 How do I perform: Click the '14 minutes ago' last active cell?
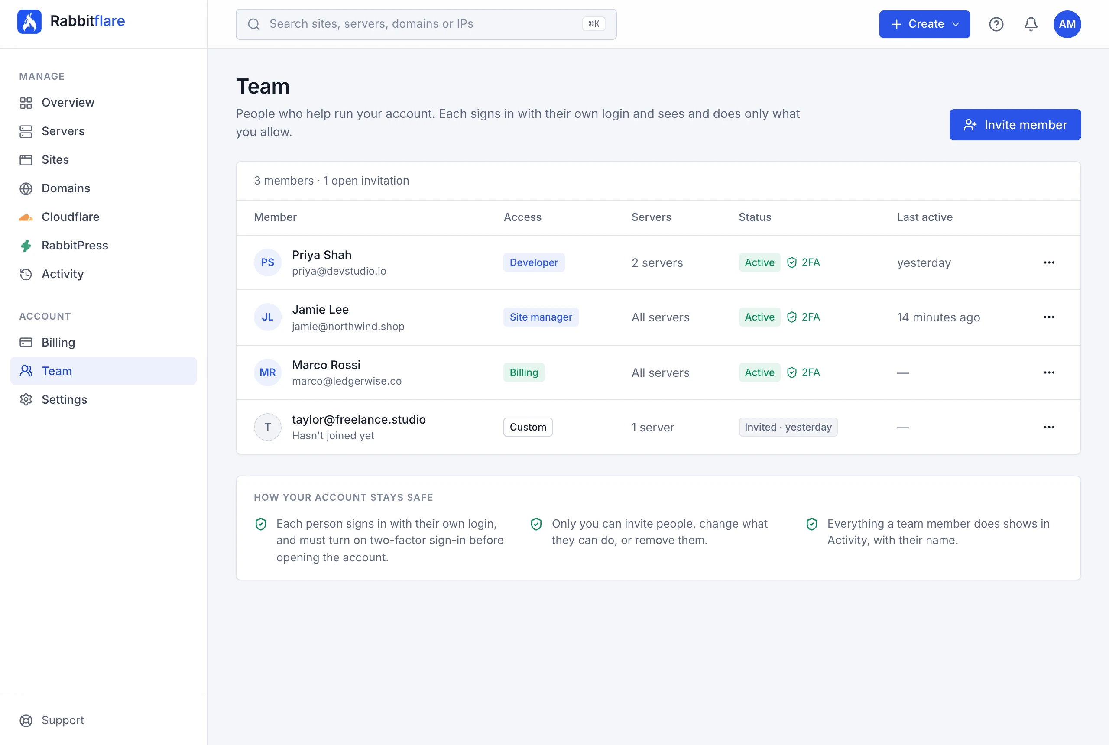938,317
